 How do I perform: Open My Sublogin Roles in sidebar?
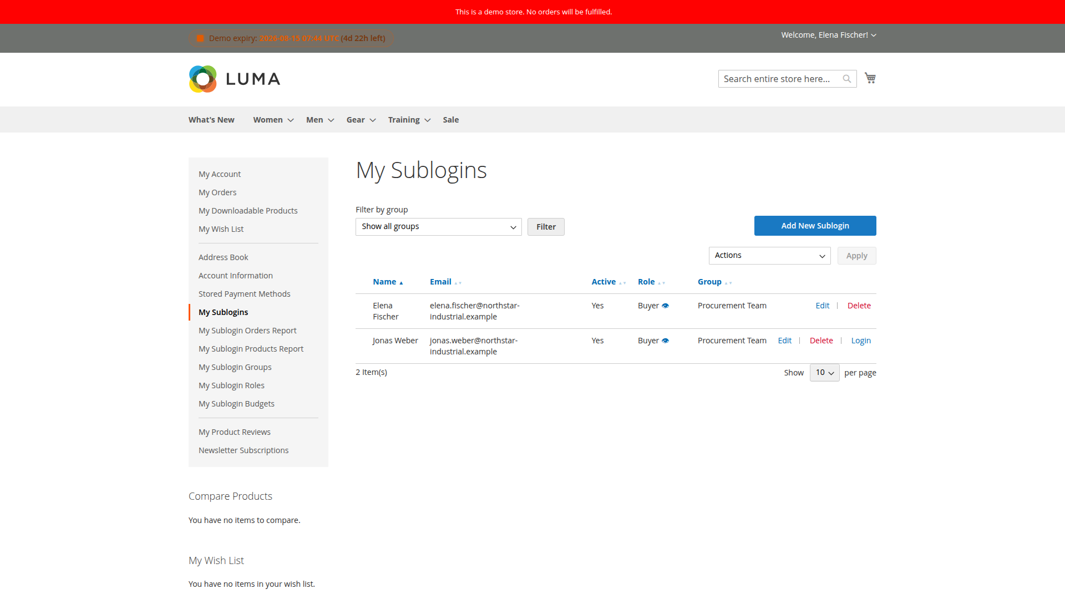pos(231,385)
